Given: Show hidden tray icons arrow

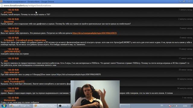Looking at the screenshot, I should click(x=166, y=106).
